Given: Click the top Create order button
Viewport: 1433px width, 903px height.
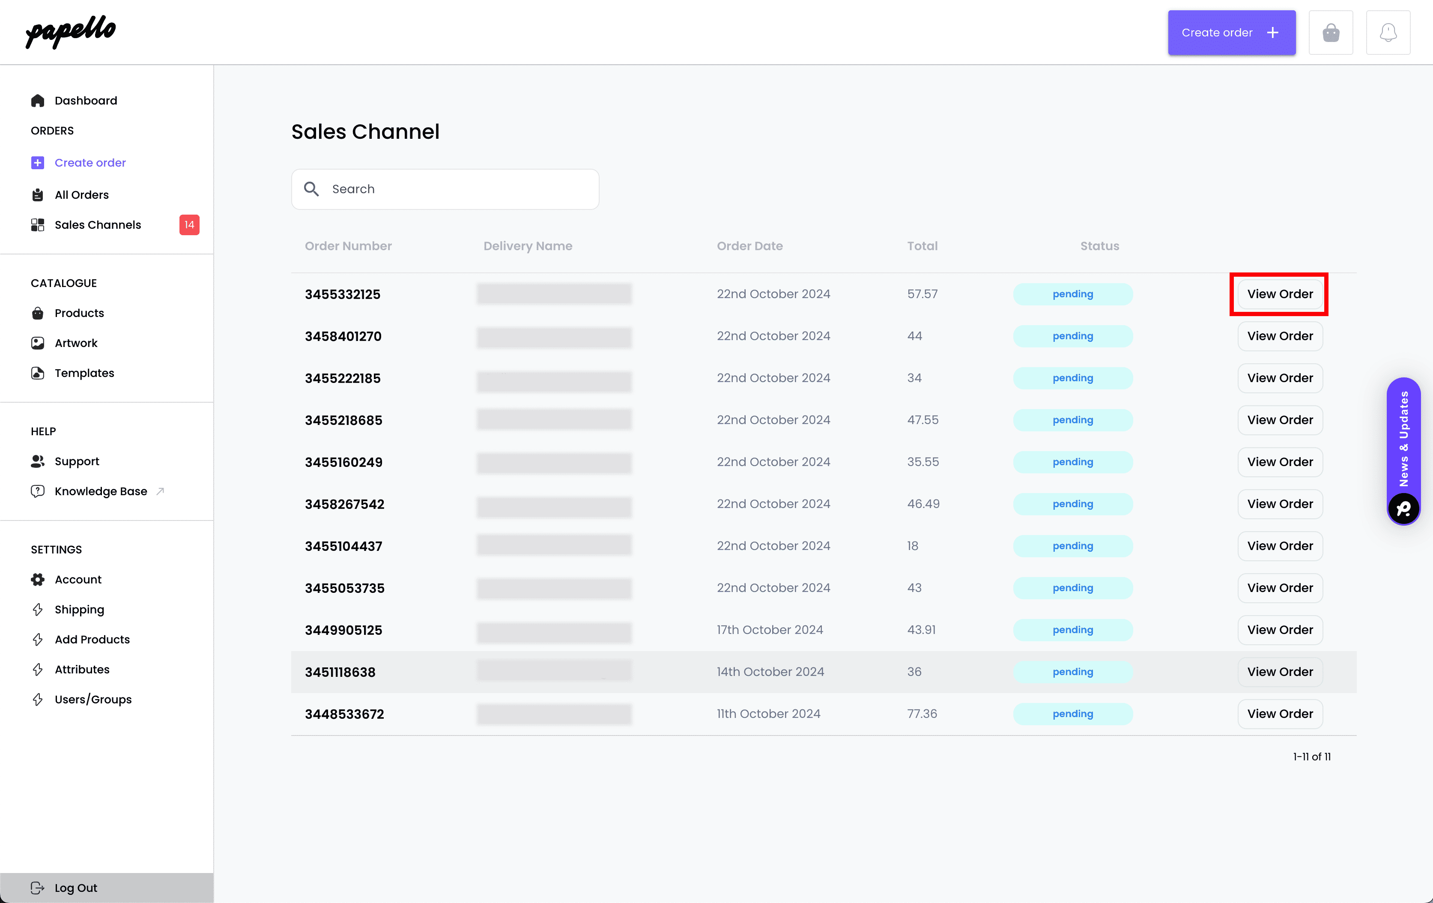Looking at the screenshot, I should [1231, 33].
